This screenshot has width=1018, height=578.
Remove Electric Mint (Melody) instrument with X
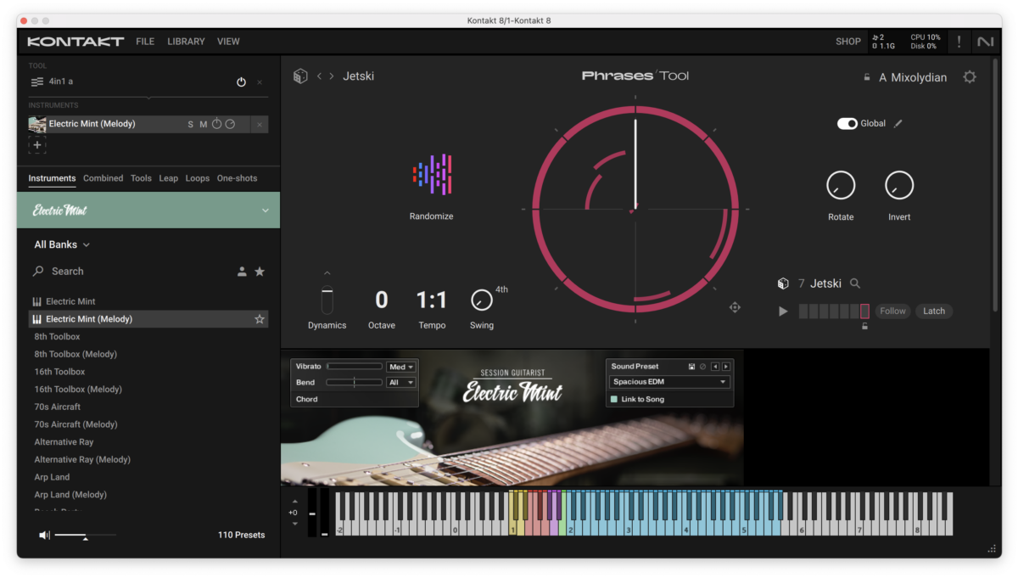[260, 125]
